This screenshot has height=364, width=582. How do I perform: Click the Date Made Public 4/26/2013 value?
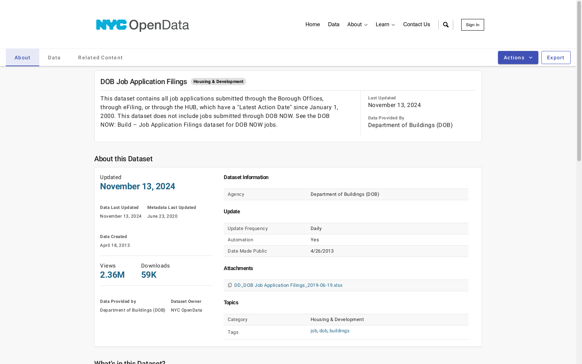pos(322,251)
